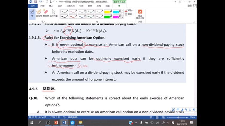Choose the Select Objects (选择对象) cursor tool
The image size is (225, 126).
pos(54,13)
